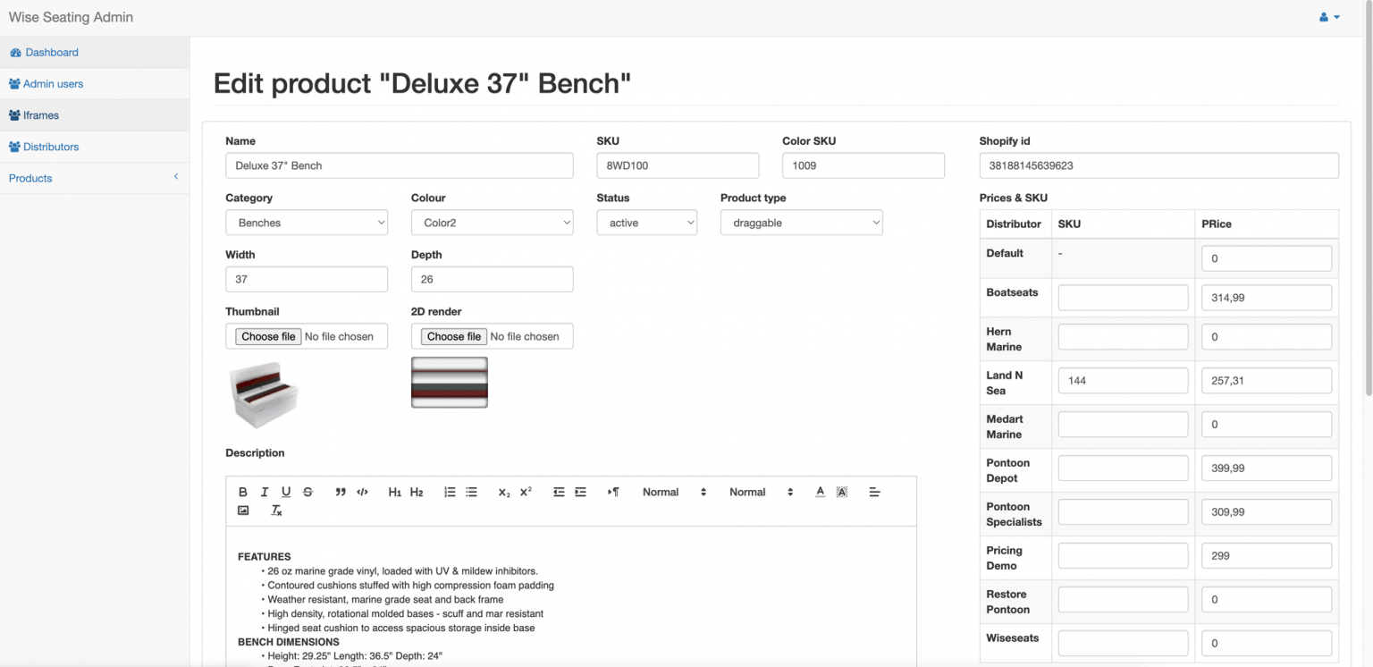This screenshot has height=667, width=1373.
Task: Click the Shopify id input field
Action: coord(1158,165)
